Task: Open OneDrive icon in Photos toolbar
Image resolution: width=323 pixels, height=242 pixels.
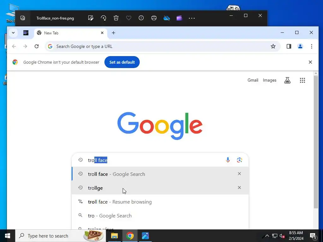Action: coord(167,18)
